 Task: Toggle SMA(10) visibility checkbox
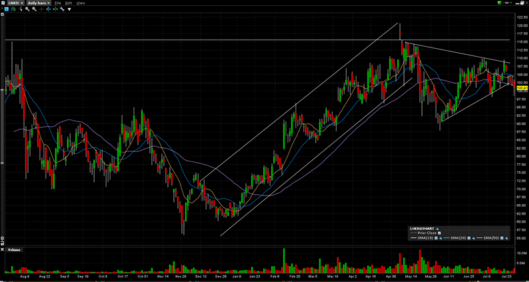point(436,238)
